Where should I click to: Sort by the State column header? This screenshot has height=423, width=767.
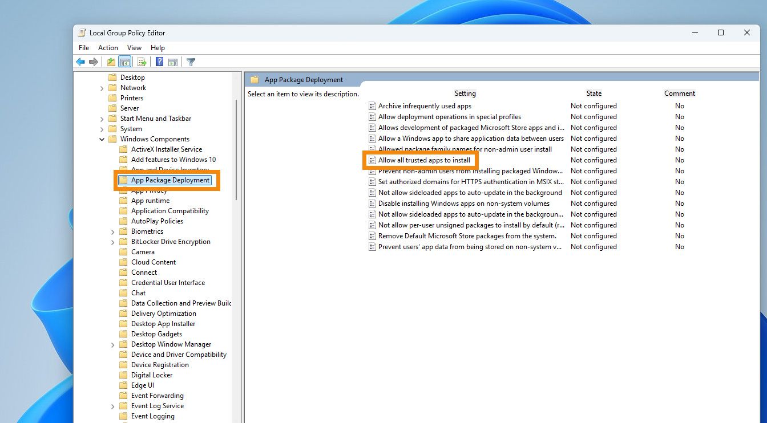coord(594,93)
